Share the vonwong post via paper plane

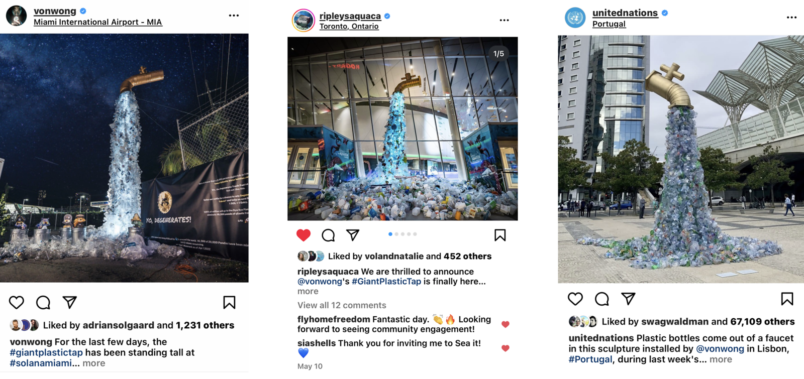(70, 302)
